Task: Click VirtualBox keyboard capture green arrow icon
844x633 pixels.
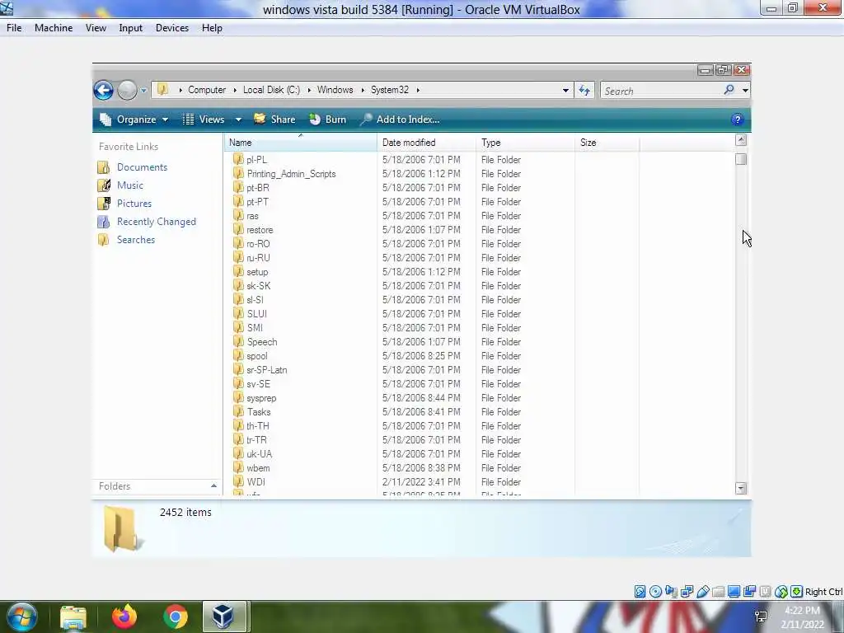Action: point(797,592)
